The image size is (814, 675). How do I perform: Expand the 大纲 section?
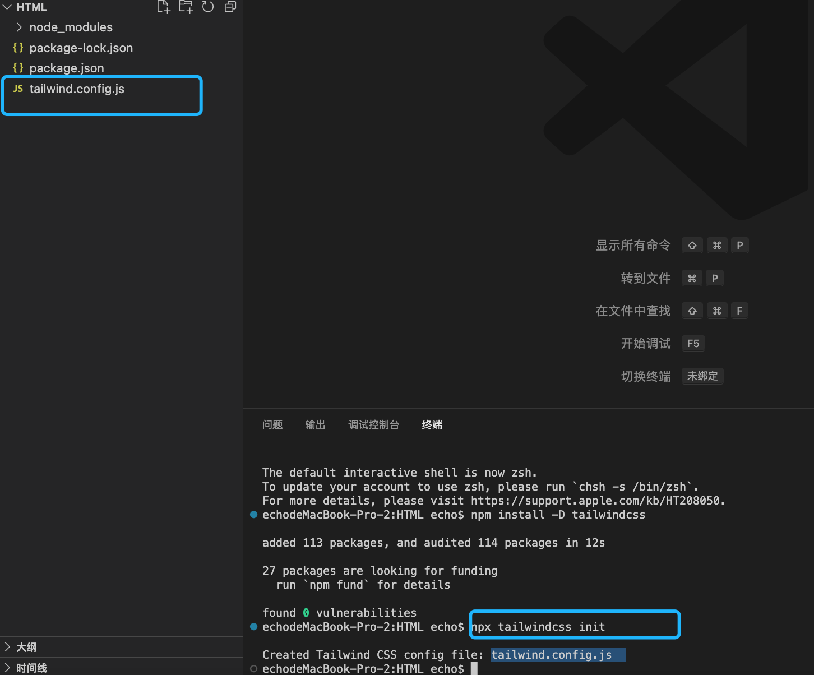(122, 647)
